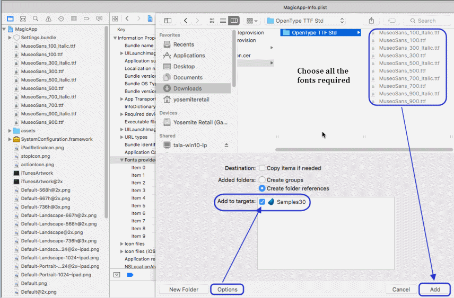The height and width of the screenshot is (298, 454).
Task: Select MuseoSans_100.ttf in project navigator
Action: click(x=42, y=55)
